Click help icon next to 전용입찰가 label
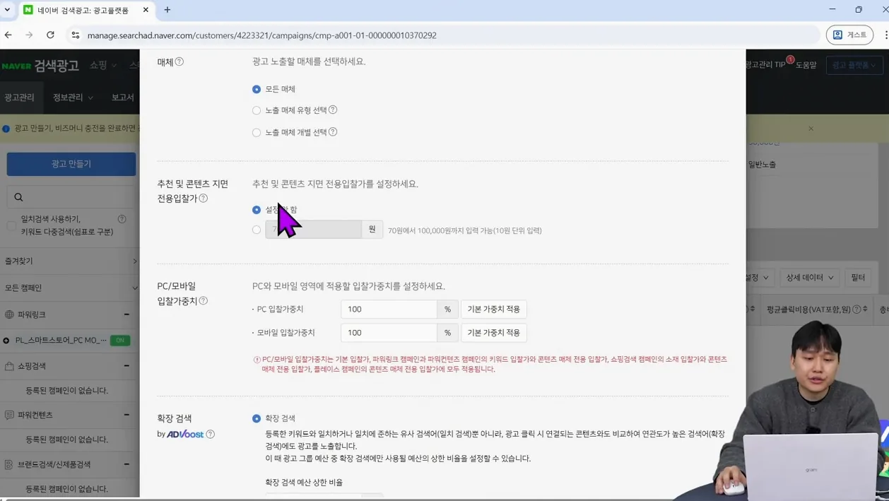This screenshot has height=501, width=889. [204, 199]
